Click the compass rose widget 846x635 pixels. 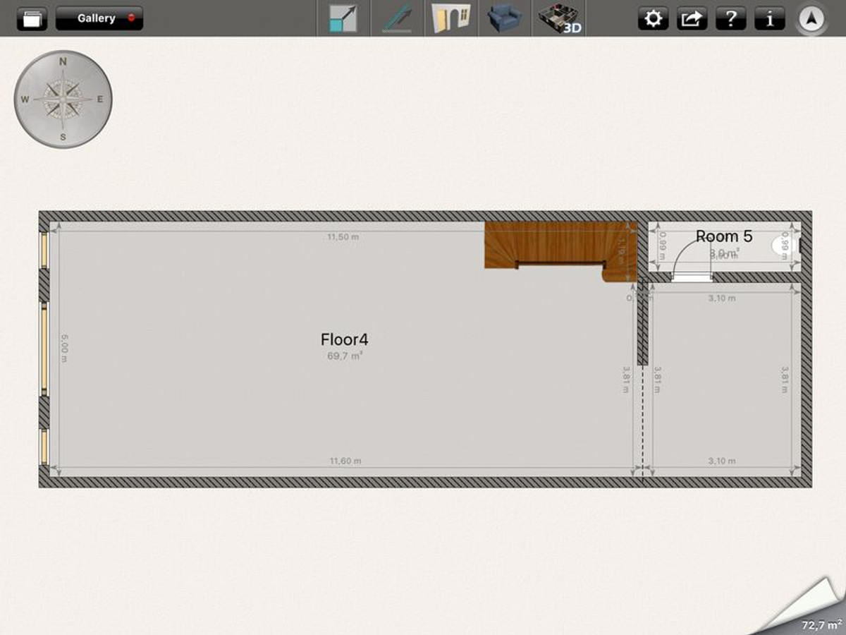[63, 99]
